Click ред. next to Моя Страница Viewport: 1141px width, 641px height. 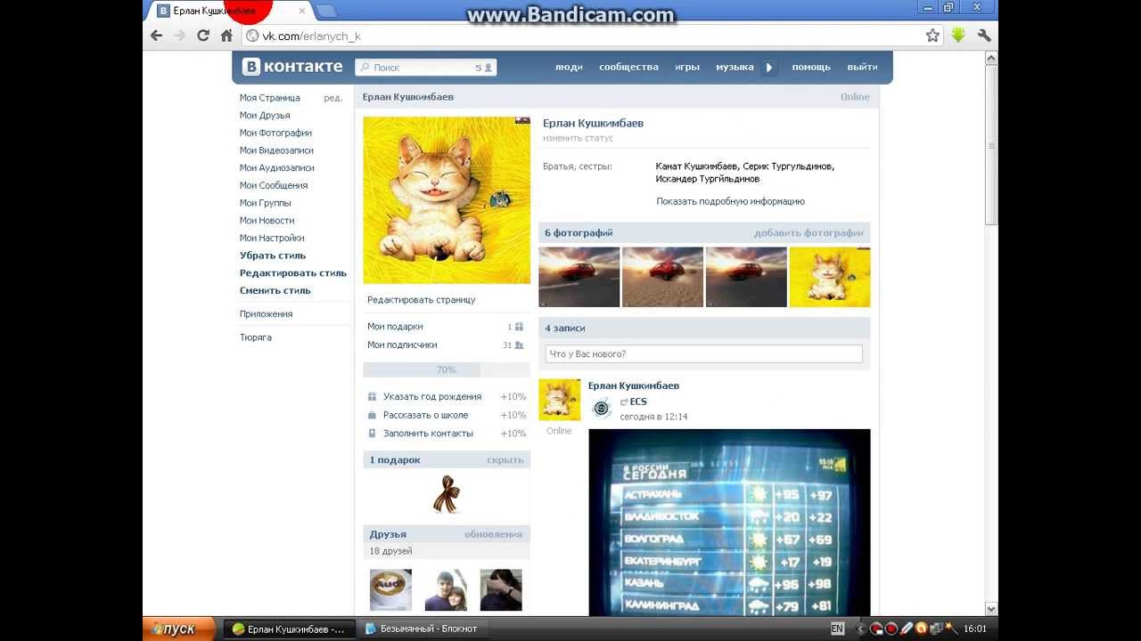pos(333,98)
